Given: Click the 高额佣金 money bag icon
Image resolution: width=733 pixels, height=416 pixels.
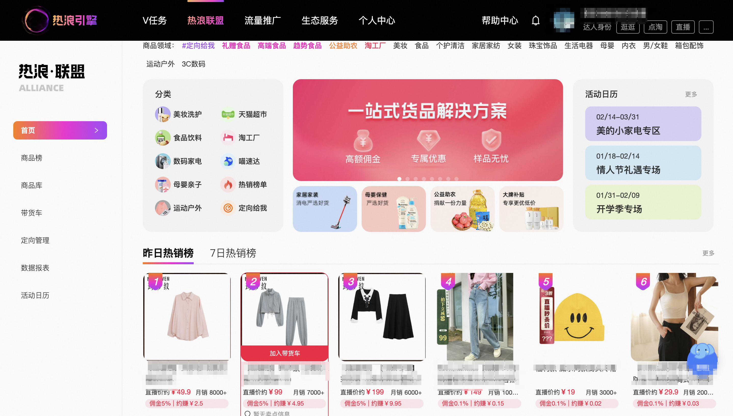Looking at the screenshot, I should point(363,141).
